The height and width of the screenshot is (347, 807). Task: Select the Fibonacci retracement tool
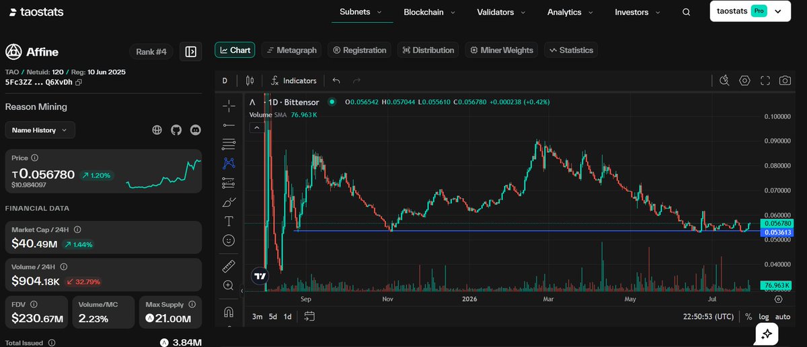click(x=229, y=144)
